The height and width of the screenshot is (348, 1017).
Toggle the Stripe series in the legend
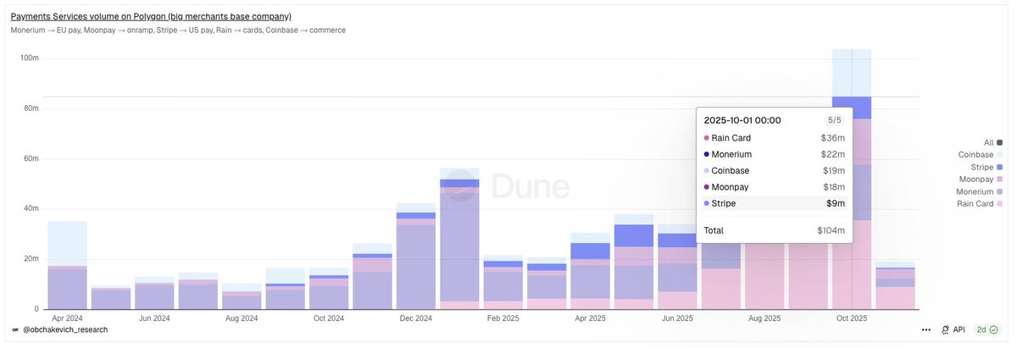(986, 167)
